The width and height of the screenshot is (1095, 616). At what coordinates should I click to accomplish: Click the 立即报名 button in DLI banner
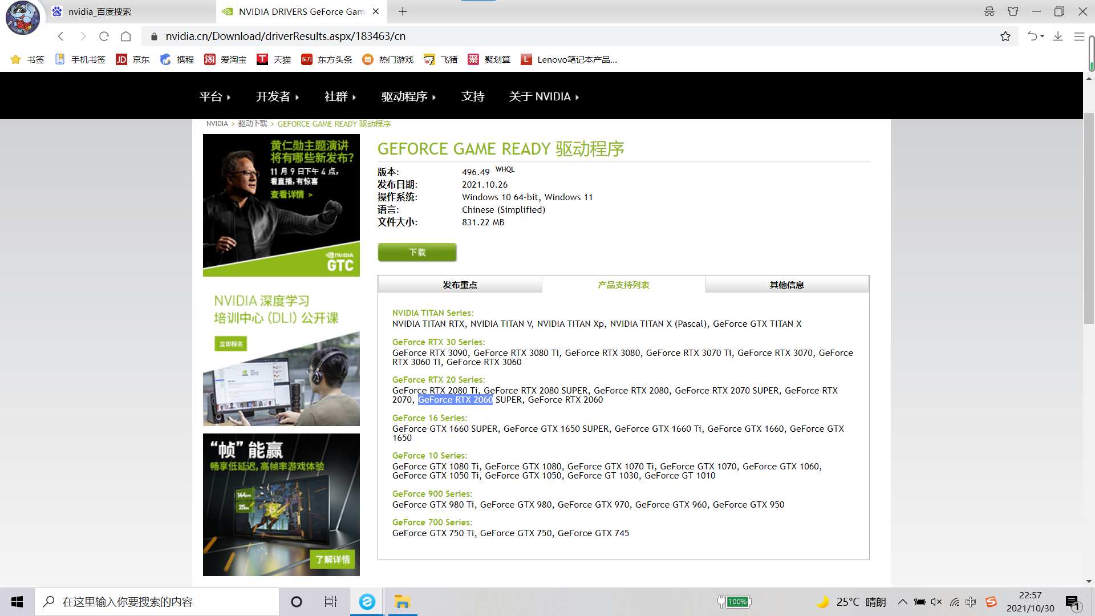click(231, 344)
